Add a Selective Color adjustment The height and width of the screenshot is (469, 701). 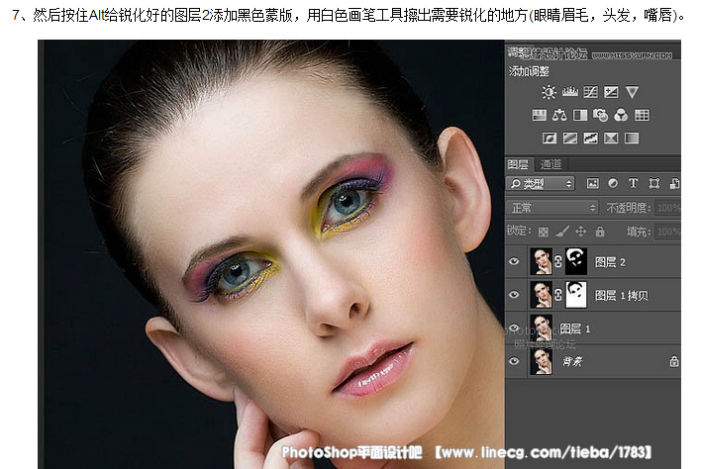tap(611, 138)
